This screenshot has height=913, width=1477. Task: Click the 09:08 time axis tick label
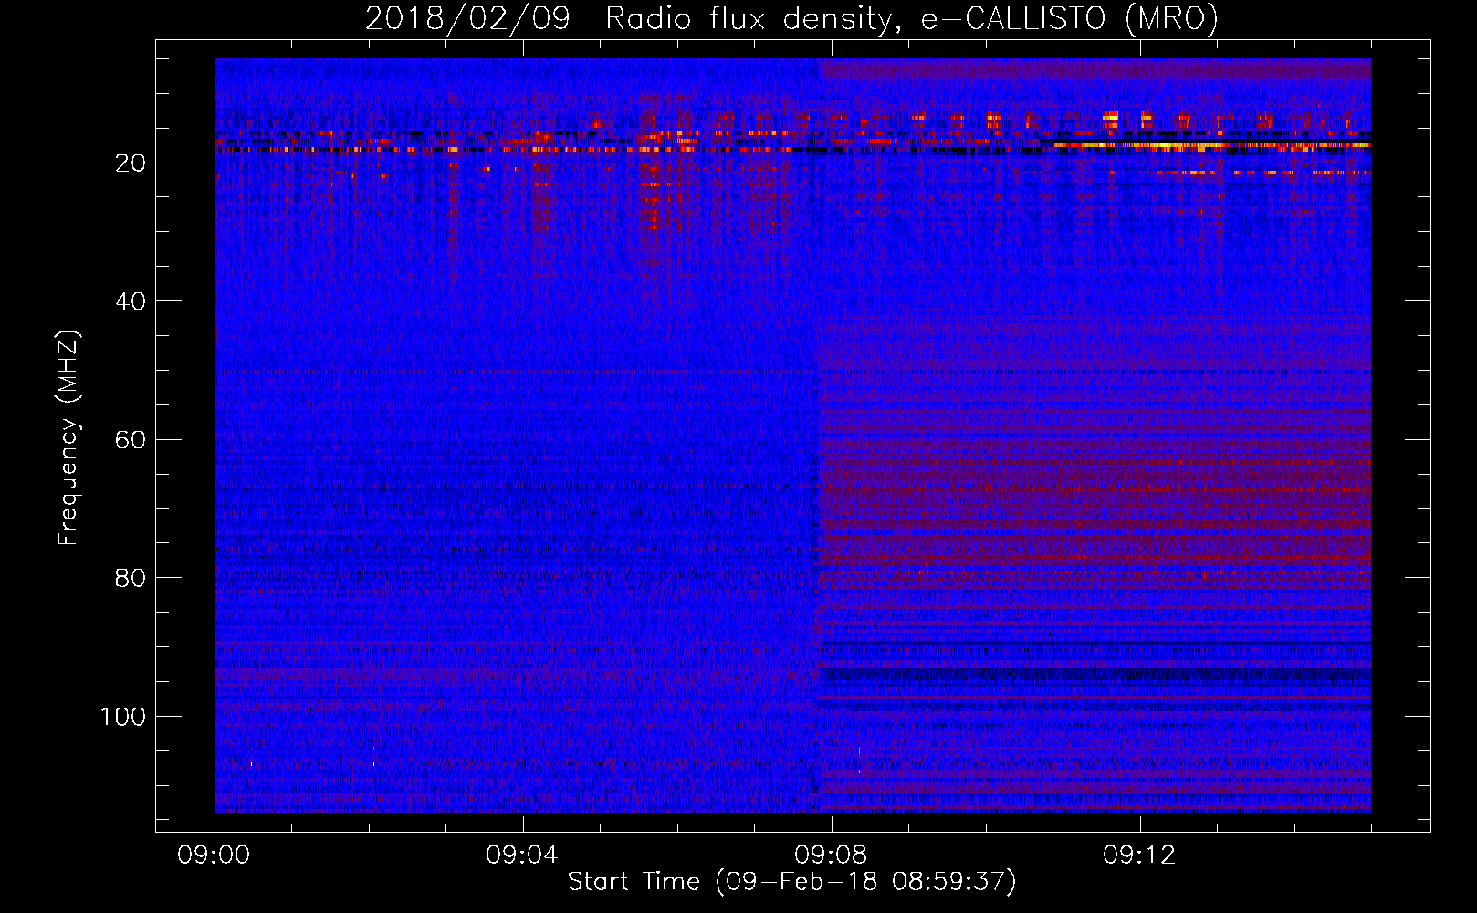click(x=832, y=855)
